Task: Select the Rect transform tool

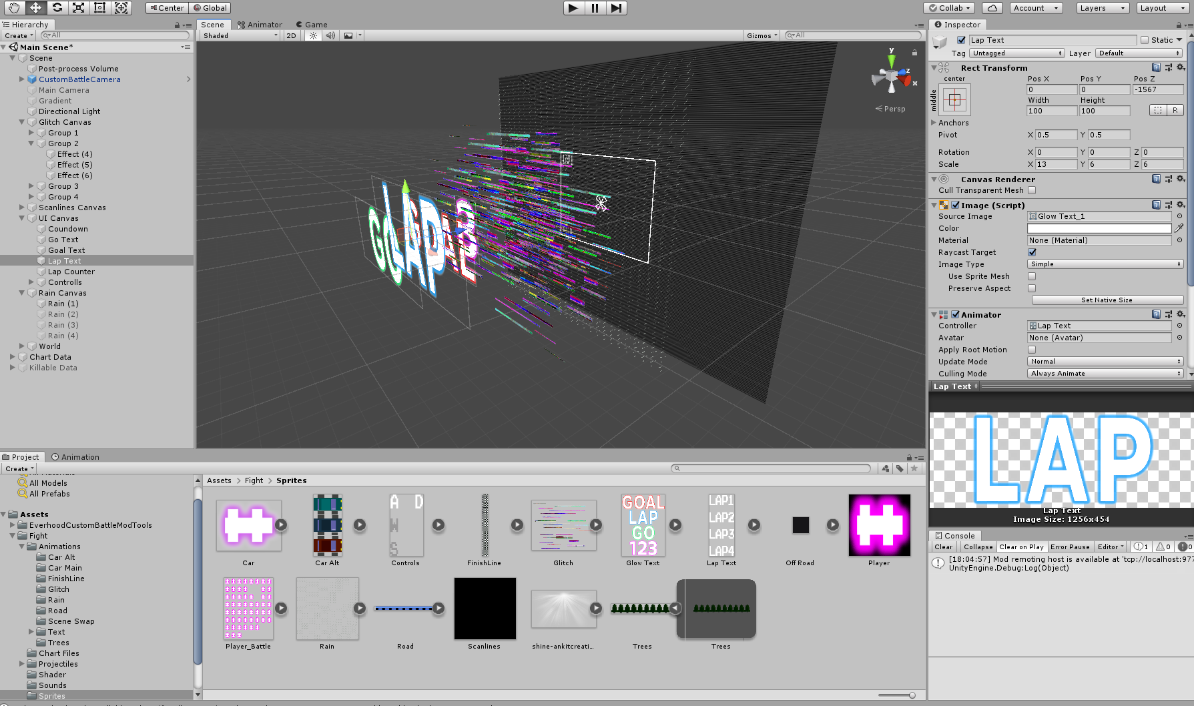Action: point(99,8)
